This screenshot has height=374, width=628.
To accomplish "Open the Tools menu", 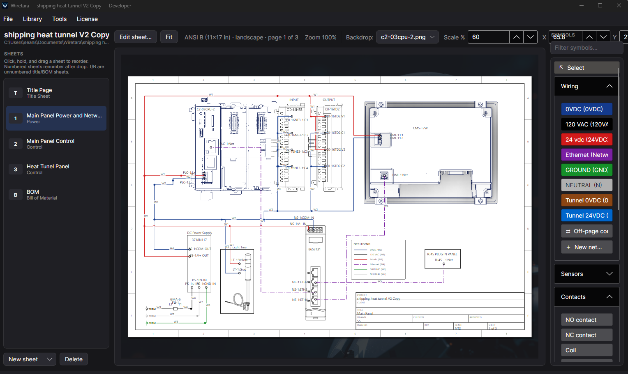I will pyautogui.click(x=59, y=19).
